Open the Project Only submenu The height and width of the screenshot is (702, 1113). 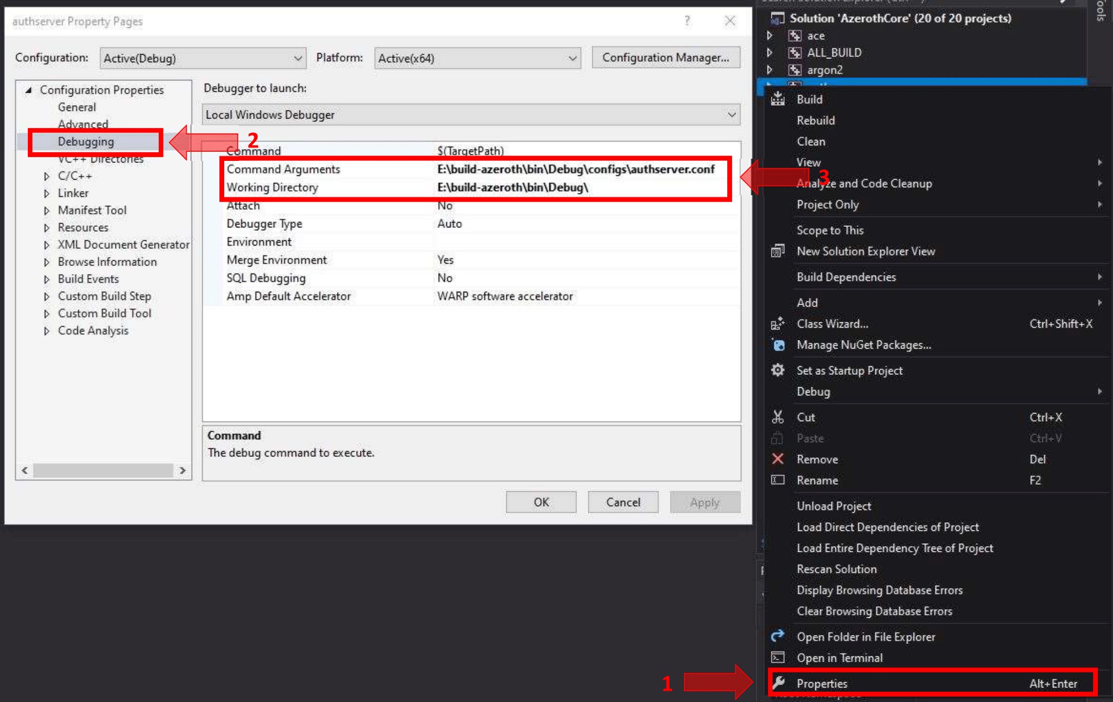point(938,204)
